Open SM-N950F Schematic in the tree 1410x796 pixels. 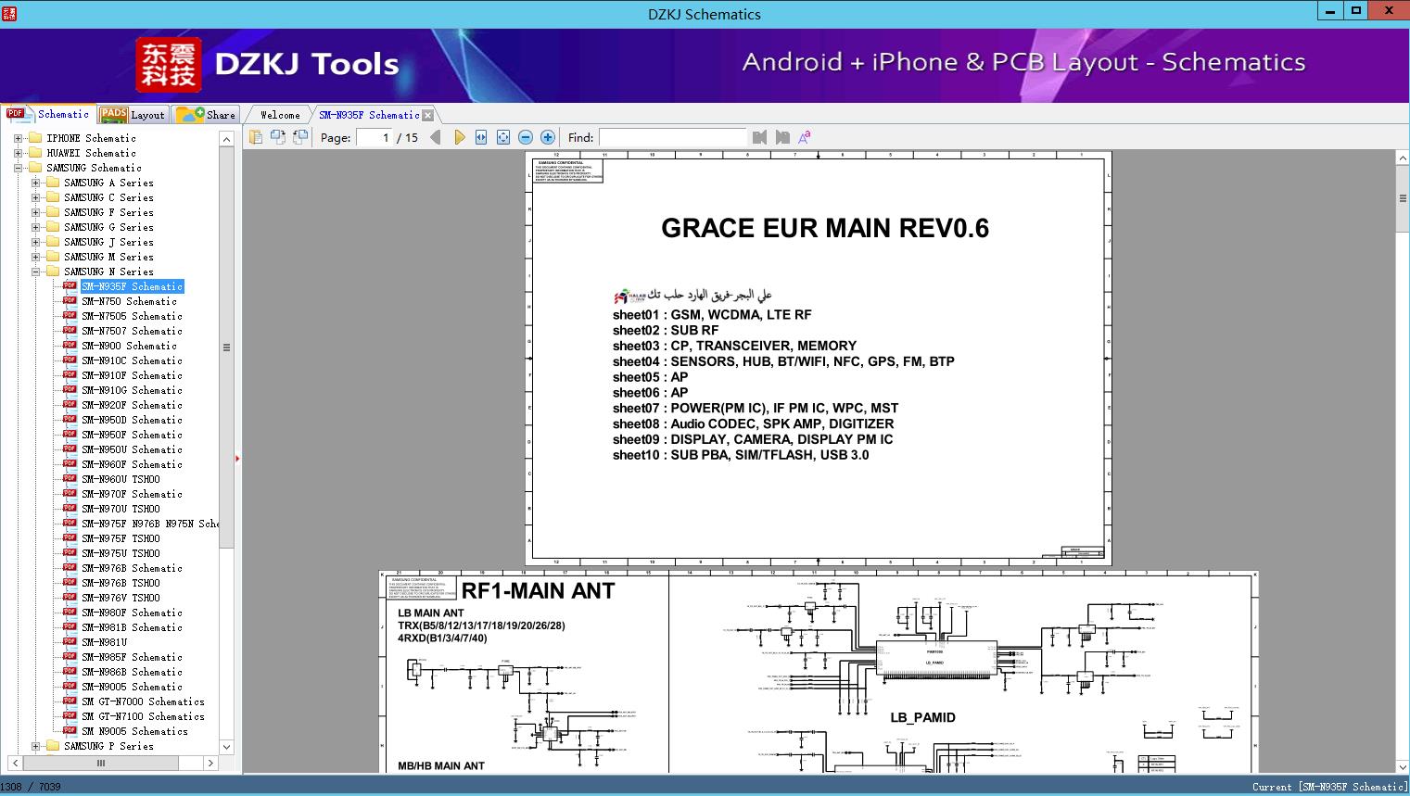pyautogui.click(x=131, y=435)
